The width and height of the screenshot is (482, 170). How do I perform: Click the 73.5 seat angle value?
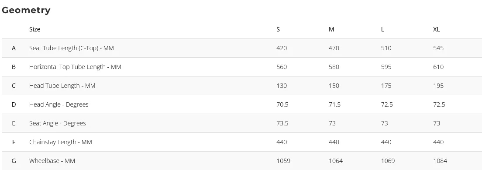pyautogui.click(x=282, y=123)
